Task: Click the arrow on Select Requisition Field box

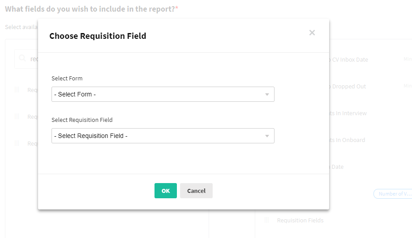Action: click(267, 136)
